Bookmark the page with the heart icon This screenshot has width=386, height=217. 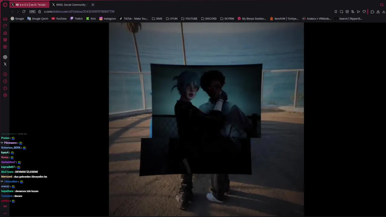pos(364,12)
